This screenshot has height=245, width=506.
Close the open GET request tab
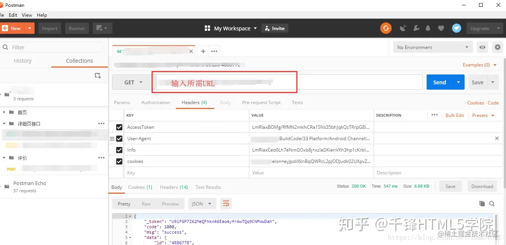point(191,51)
